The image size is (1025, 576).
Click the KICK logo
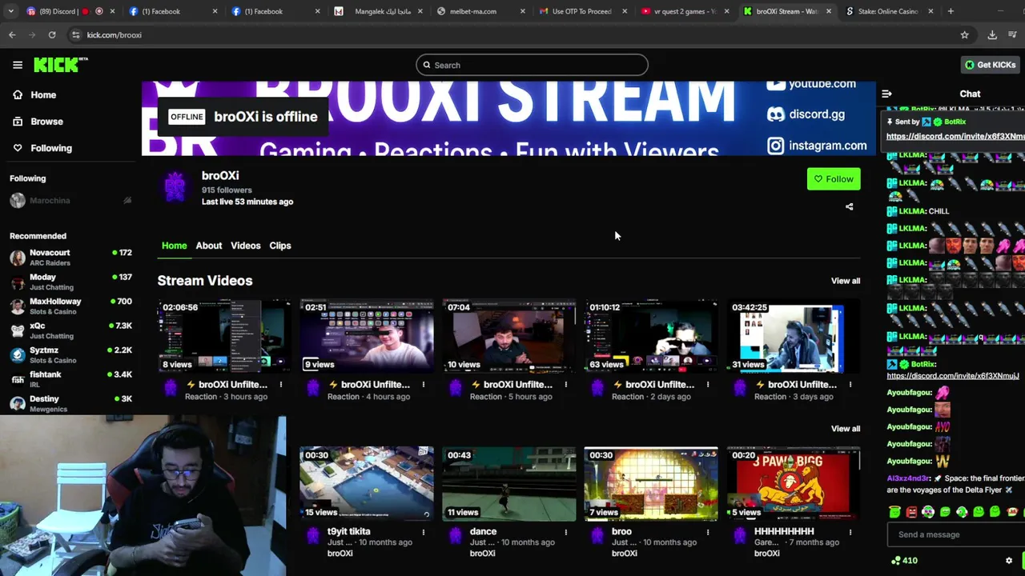[60, 65]
